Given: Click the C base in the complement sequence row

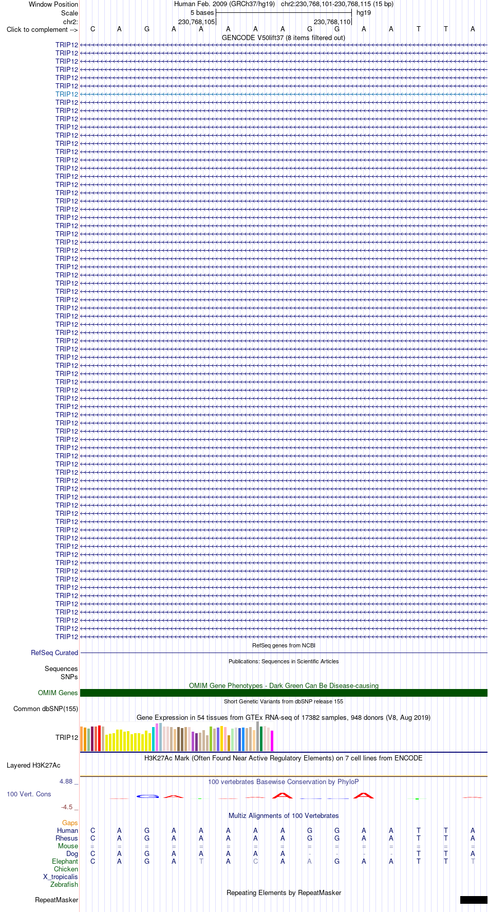Looking at the screenshot, I should click(92, 29).
